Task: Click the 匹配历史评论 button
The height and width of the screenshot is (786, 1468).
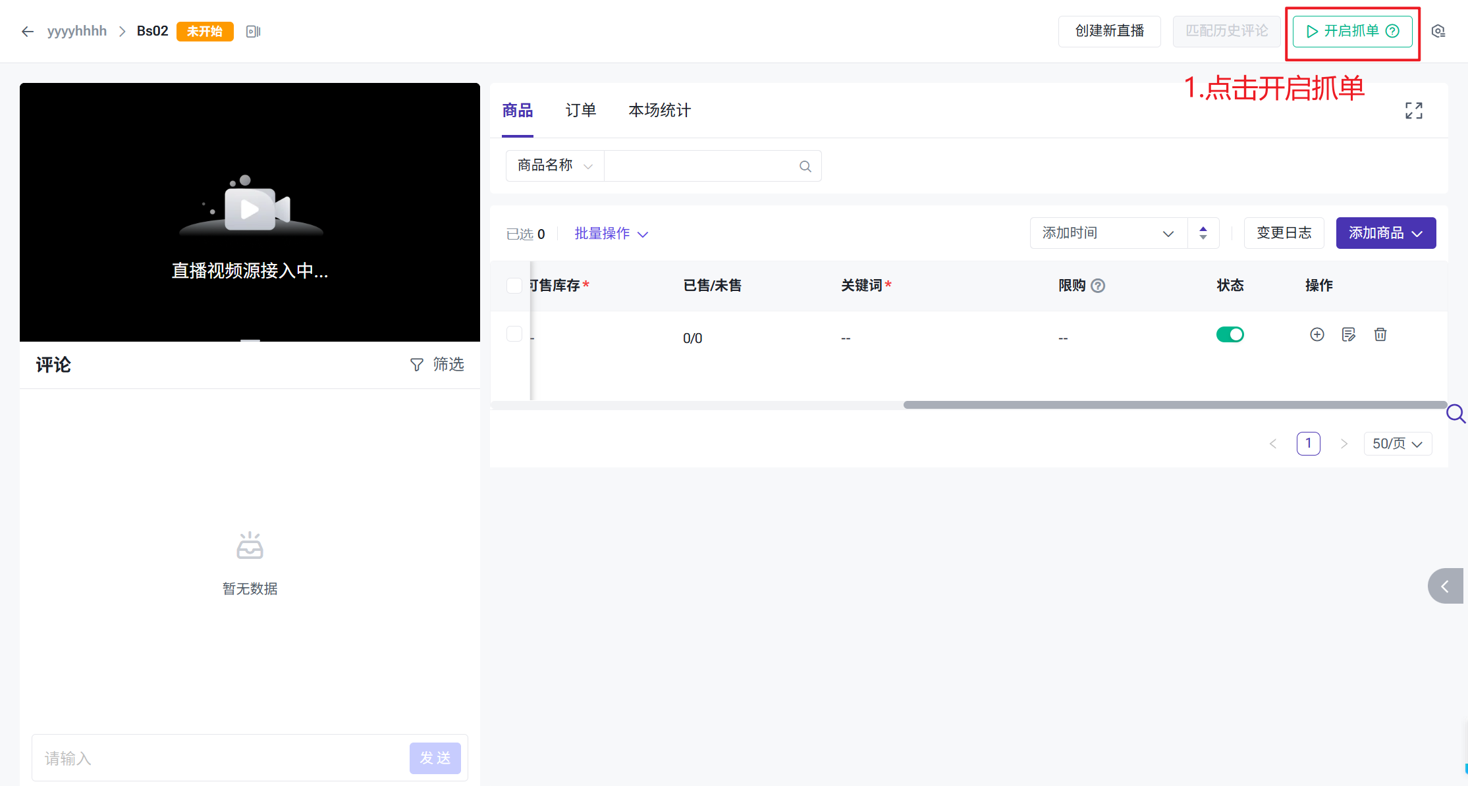Action: coord(1227,31)
